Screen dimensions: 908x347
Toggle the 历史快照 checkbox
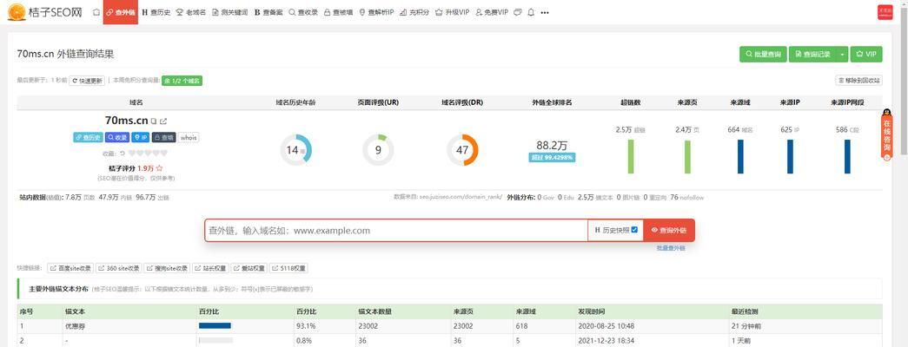coord(634,230)
